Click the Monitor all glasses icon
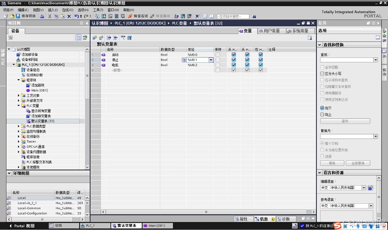The width and height of the screenshot is (388, 230). coord(123,38)
